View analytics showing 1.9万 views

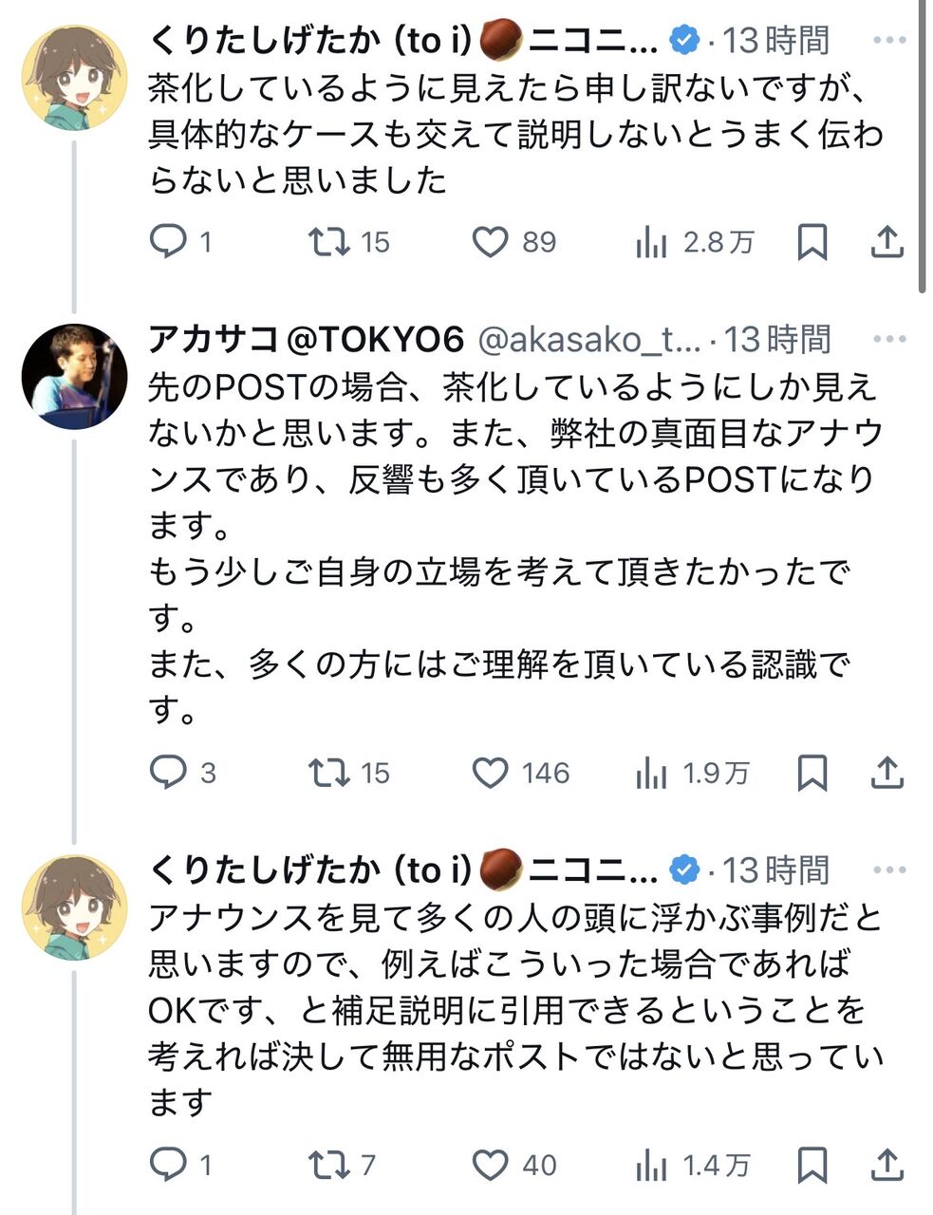pos(652,774)
